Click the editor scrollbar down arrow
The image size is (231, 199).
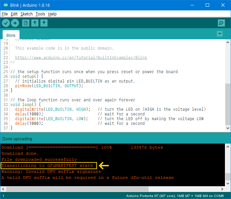[228, 128]
